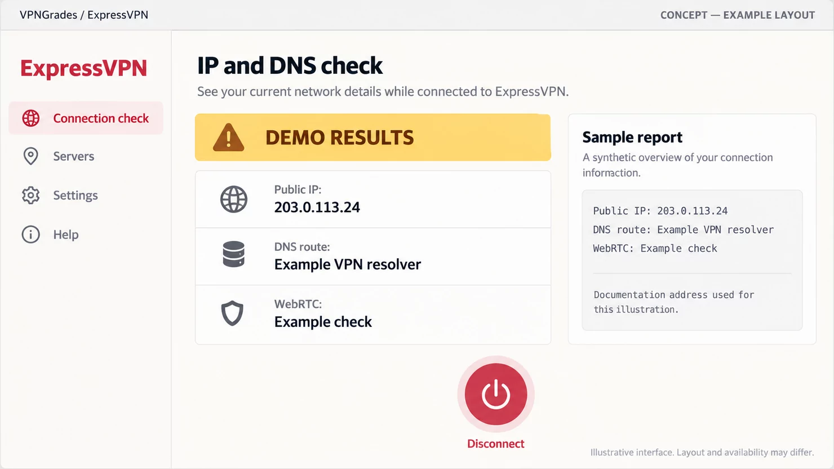Click the gear icon beside Settings
The height and width of the screenshot is (469, 834).
click(31, 195)
